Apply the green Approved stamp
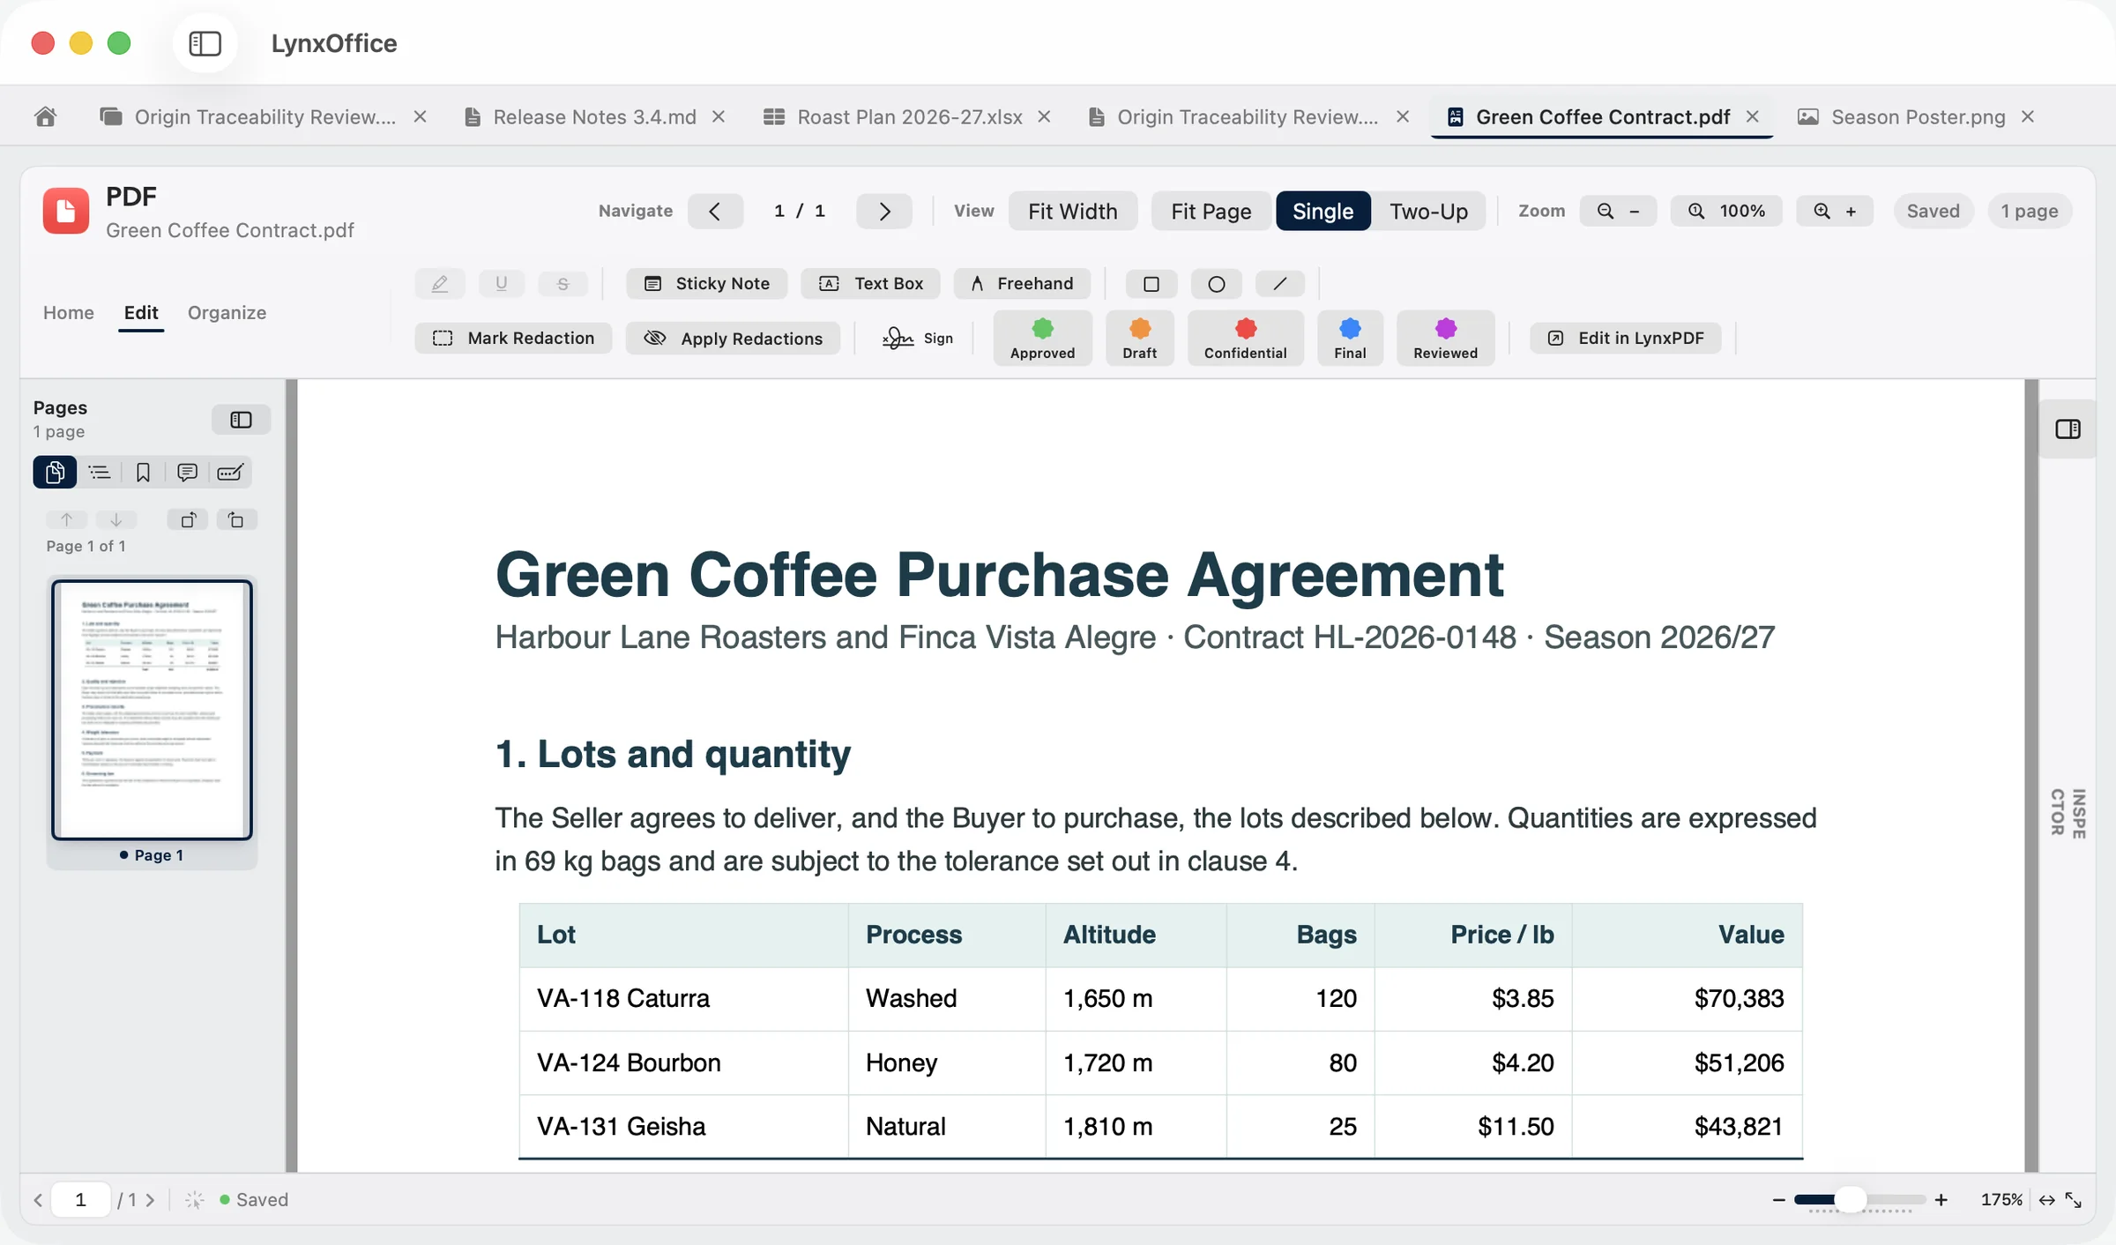 [x=1042, y=338]
